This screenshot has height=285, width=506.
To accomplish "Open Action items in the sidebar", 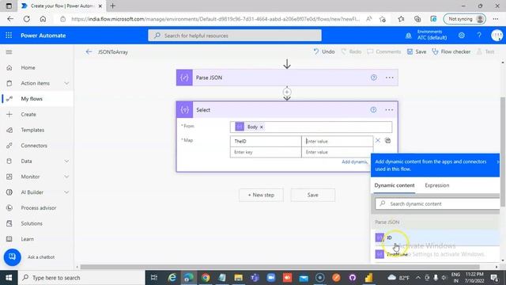I will tap(35, 83).
